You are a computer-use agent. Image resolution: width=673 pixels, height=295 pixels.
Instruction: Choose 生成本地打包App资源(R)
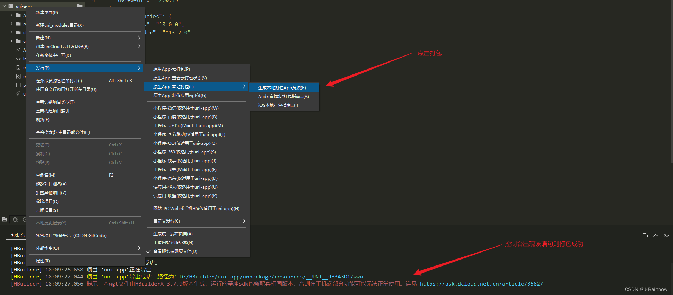[x=284, y=88]
